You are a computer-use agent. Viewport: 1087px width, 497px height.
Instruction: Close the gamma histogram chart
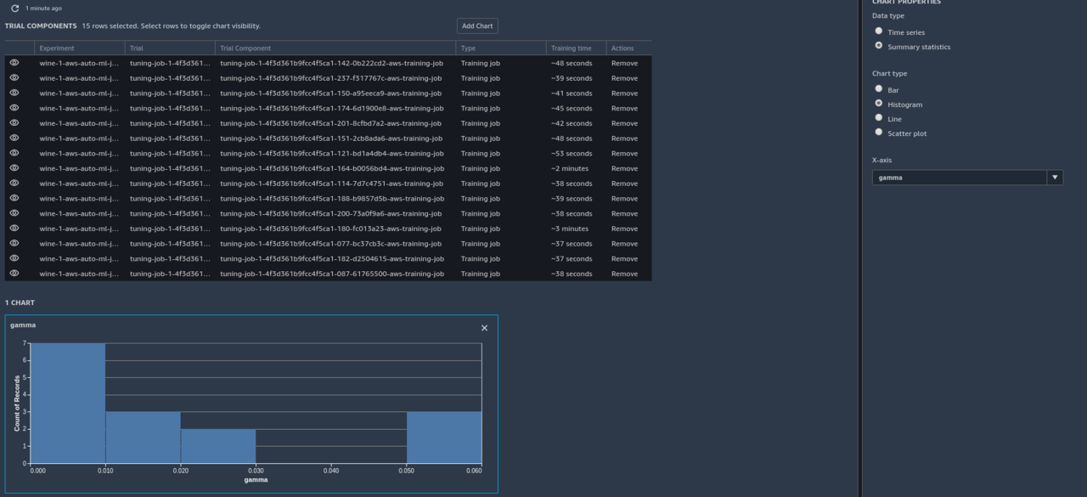pyautogui.click(x=484, y=327)
